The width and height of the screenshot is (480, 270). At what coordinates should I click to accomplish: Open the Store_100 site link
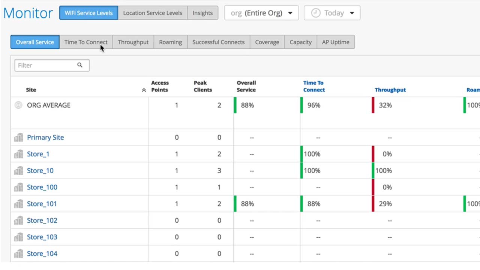pos(42,187)
